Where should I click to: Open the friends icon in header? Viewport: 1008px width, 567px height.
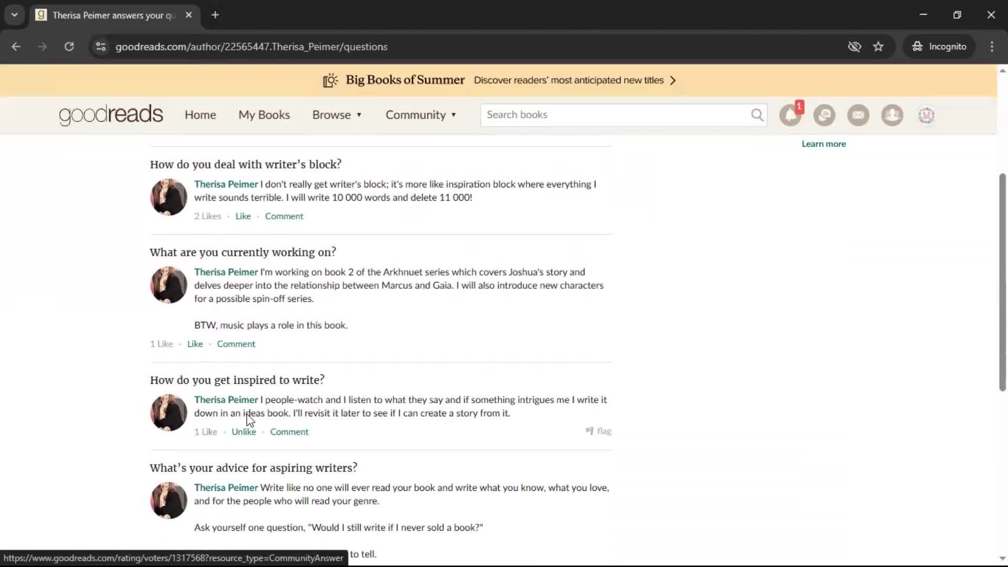(892, 115)
